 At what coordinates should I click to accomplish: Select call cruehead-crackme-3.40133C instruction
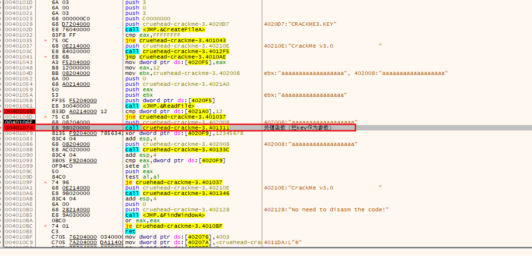[177, 149]
